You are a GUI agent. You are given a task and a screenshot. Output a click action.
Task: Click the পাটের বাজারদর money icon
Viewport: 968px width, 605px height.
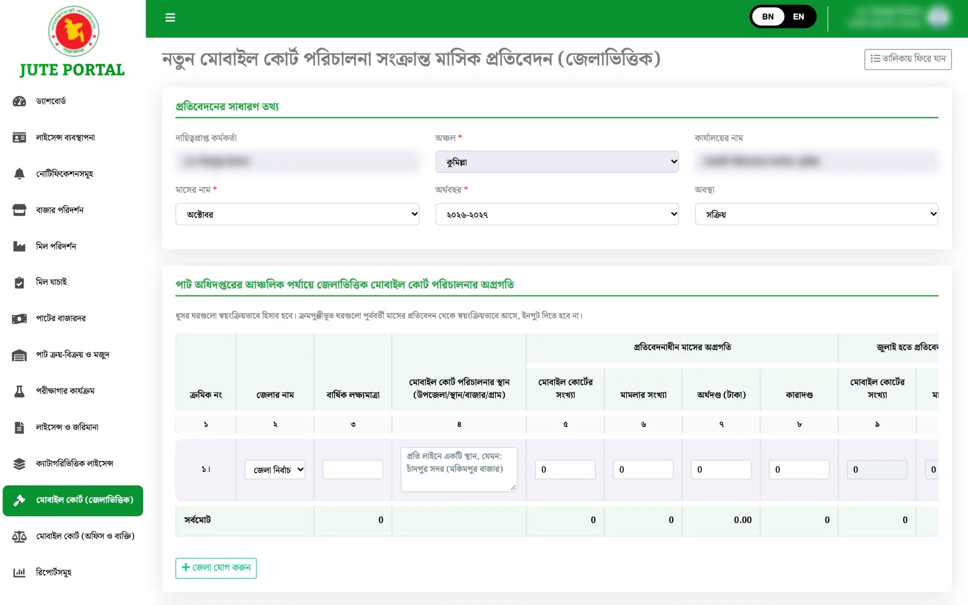(19, 318)
